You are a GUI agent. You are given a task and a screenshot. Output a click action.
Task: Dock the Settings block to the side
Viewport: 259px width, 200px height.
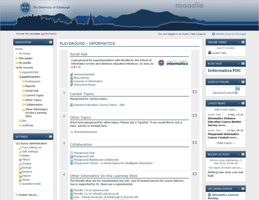[x=50, y=137]
